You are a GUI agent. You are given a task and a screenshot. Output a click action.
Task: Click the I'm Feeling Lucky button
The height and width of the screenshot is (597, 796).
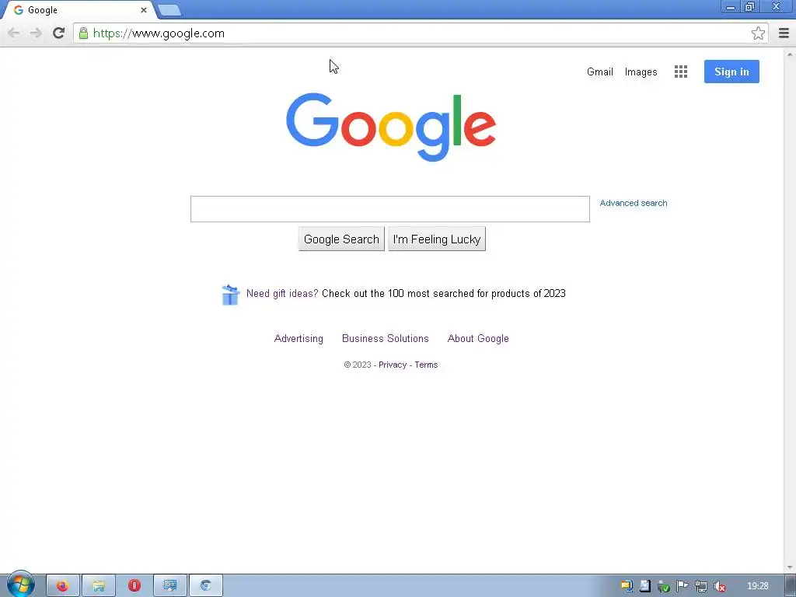437,239
